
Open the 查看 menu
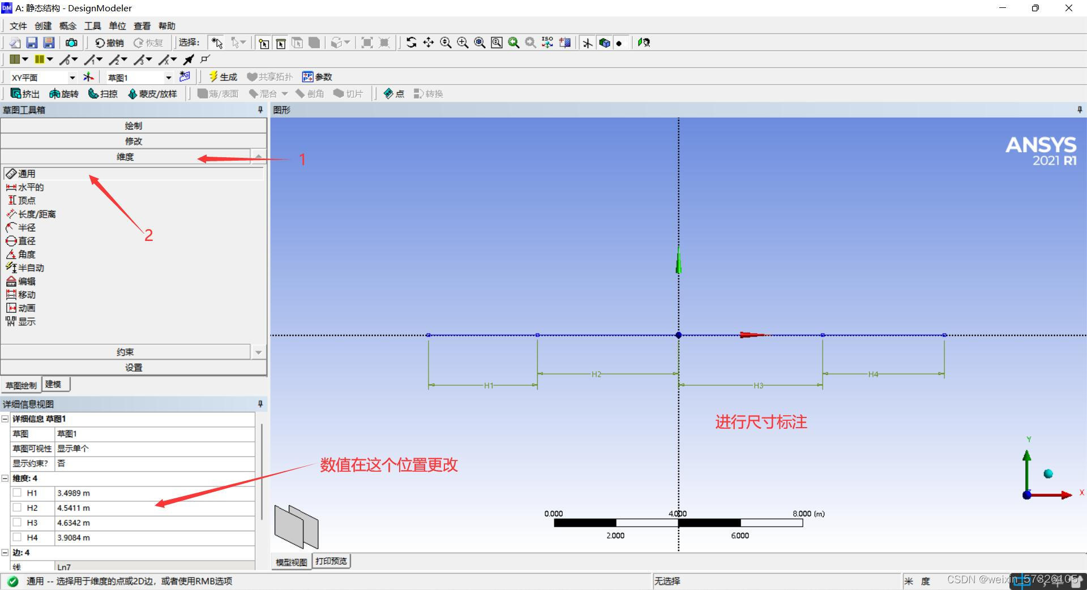[142, 26]
